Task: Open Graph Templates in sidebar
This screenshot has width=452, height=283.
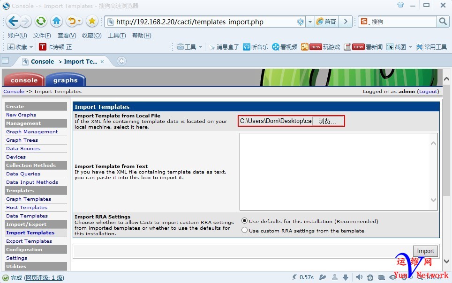Action: 29,199
